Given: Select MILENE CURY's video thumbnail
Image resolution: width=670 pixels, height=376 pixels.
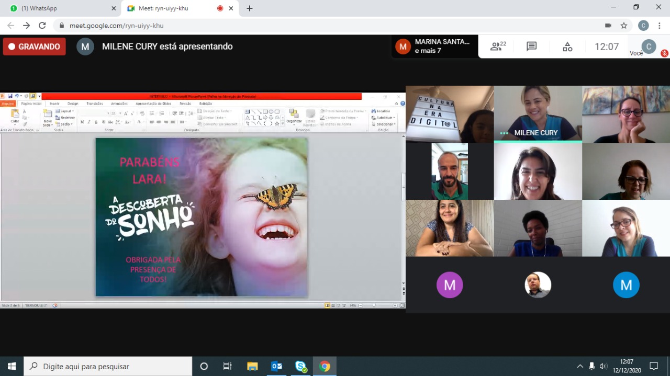Looking at the screenshot, I should coord(538,114).
